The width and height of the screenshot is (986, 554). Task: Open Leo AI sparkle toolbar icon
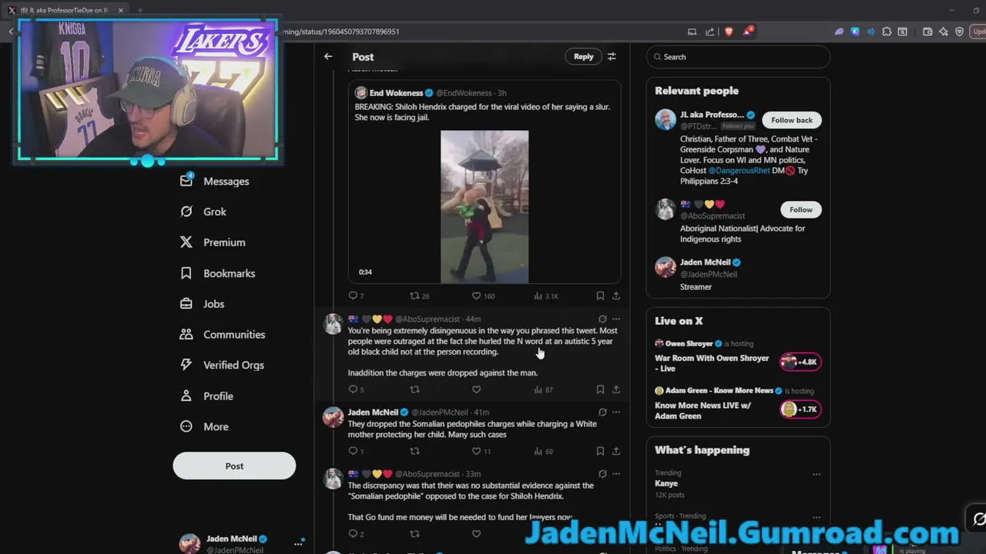[944, 32]
